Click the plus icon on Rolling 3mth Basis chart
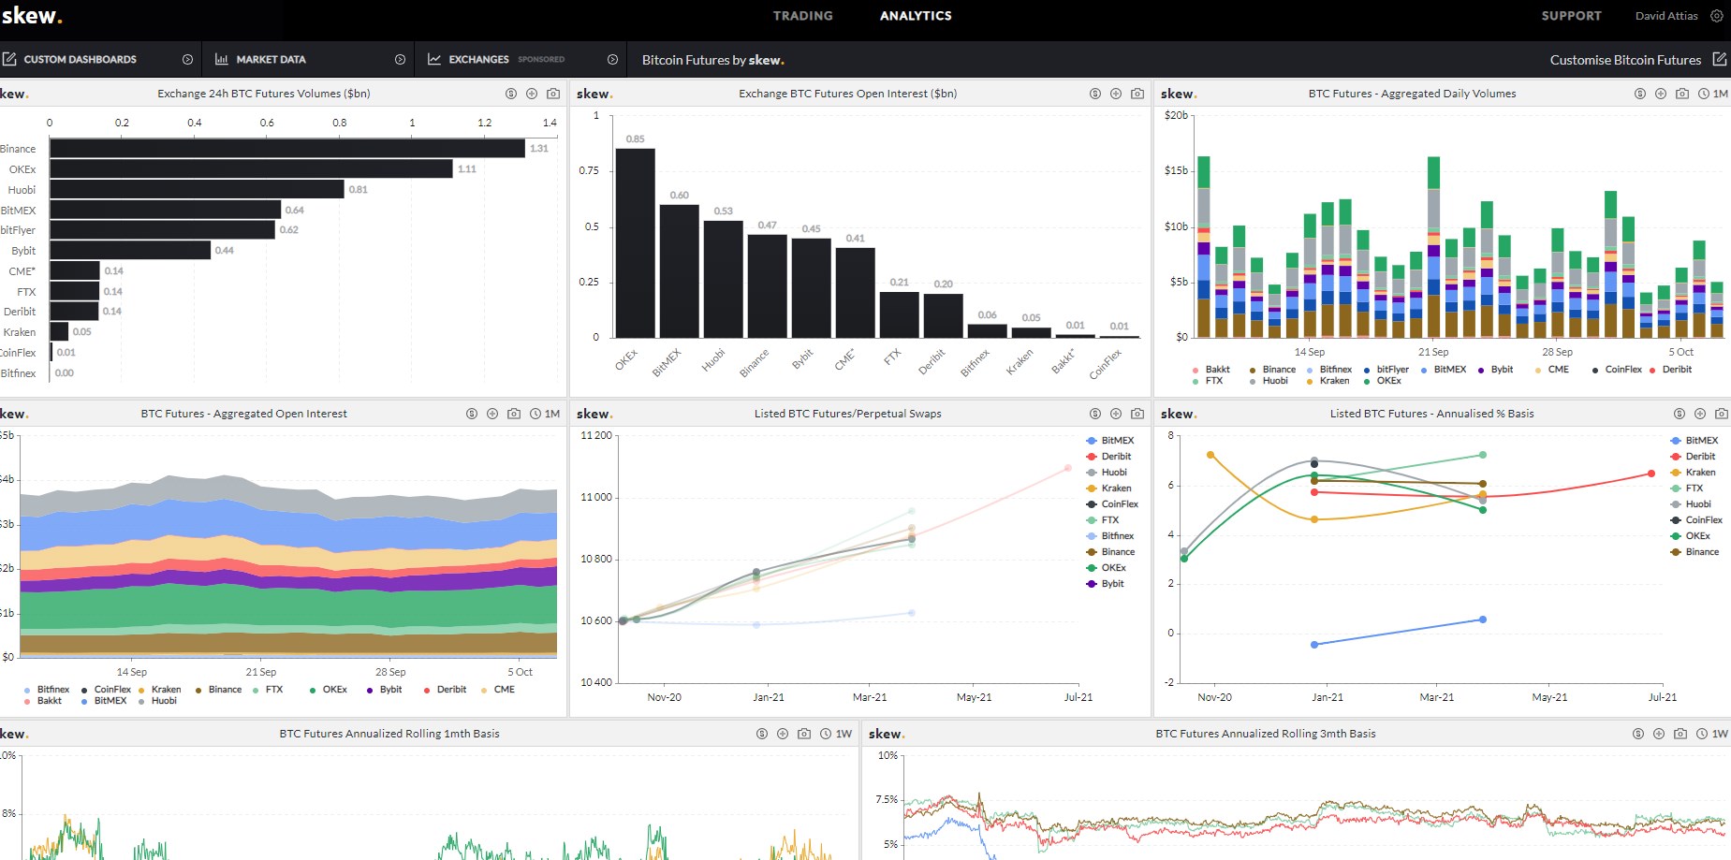The image size is (1731, 860). 1659,734
